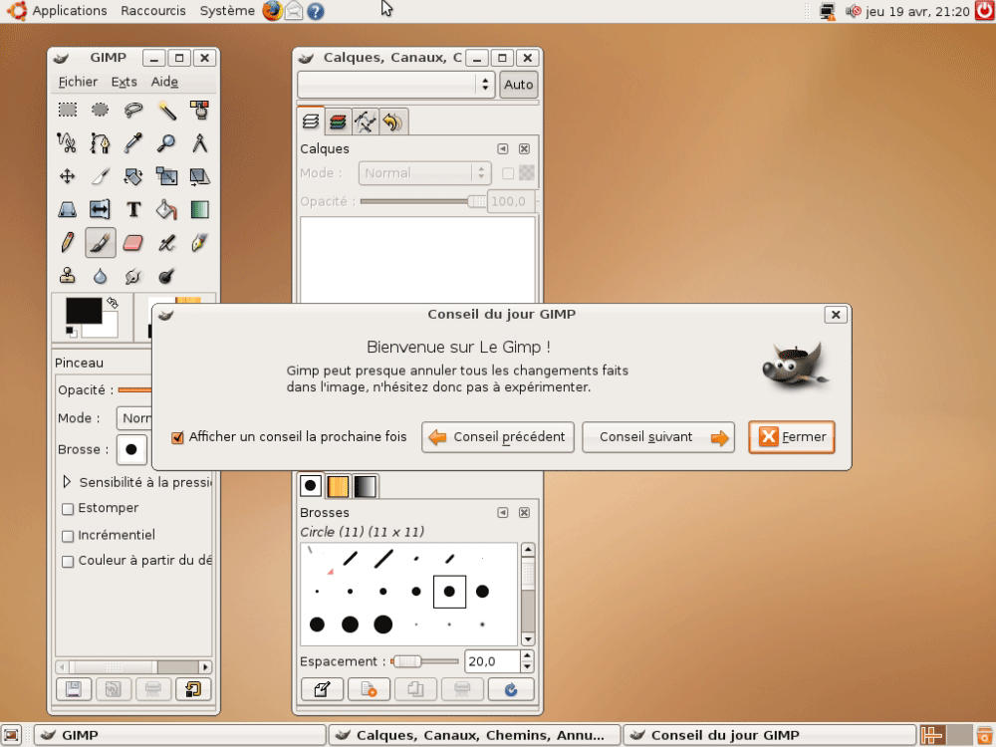This screenshot has width=996, height=747.
Task: Click the Espacement value field
Action: click(x=492, y=661)
